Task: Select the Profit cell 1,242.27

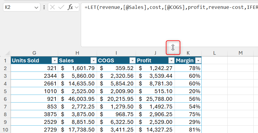Action: click(x=155, y=68)
